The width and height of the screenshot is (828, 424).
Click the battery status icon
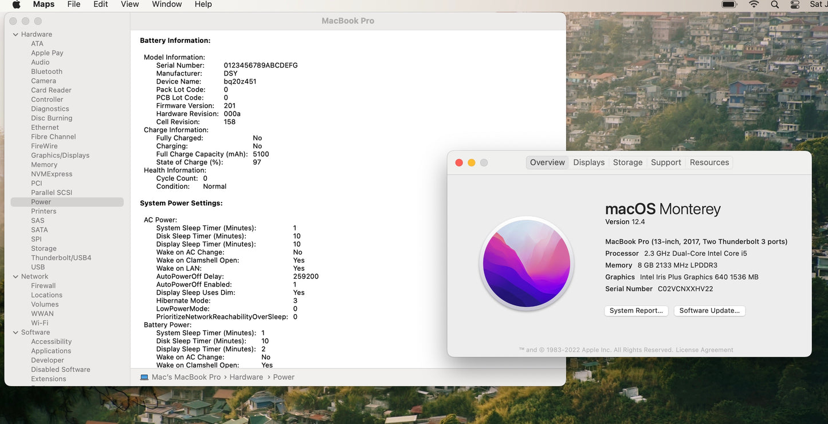[x=729, y=5]
